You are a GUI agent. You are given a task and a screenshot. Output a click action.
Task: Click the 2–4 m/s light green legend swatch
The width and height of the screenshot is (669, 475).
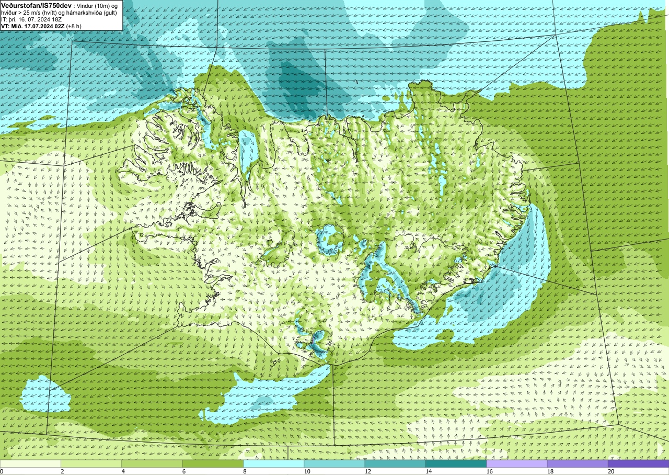pyautogui.click(x=91, y=463)
